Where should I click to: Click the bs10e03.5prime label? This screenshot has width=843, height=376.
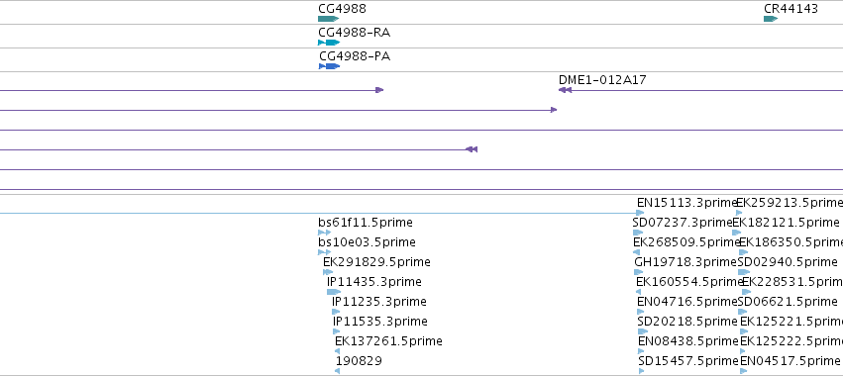(x=367, y=242)
